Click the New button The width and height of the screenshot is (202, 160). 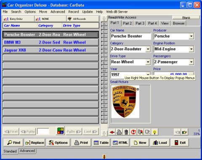coord(140,143)
